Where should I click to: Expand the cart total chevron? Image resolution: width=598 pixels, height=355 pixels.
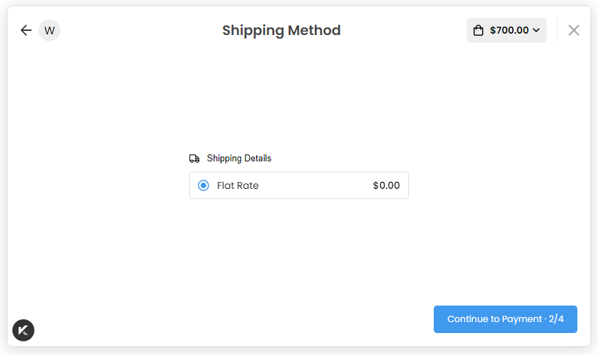tap(536, 30)
